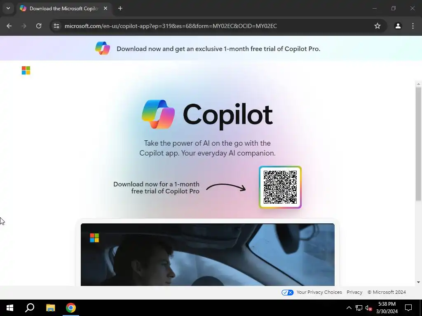This screenshot has width=422, height=316.
Task: Open Chrome three-dot menu
Action: pos(413,26)
